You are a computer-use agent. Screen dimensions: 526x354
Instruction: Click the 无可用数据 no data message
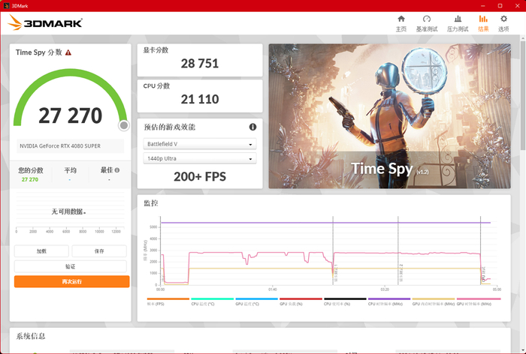click(68, 211)
